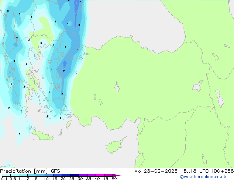This screenshot has width=234, height=180.
Task: Click the legend swatch between 0.5 and 1
Action: coord(15,175)
